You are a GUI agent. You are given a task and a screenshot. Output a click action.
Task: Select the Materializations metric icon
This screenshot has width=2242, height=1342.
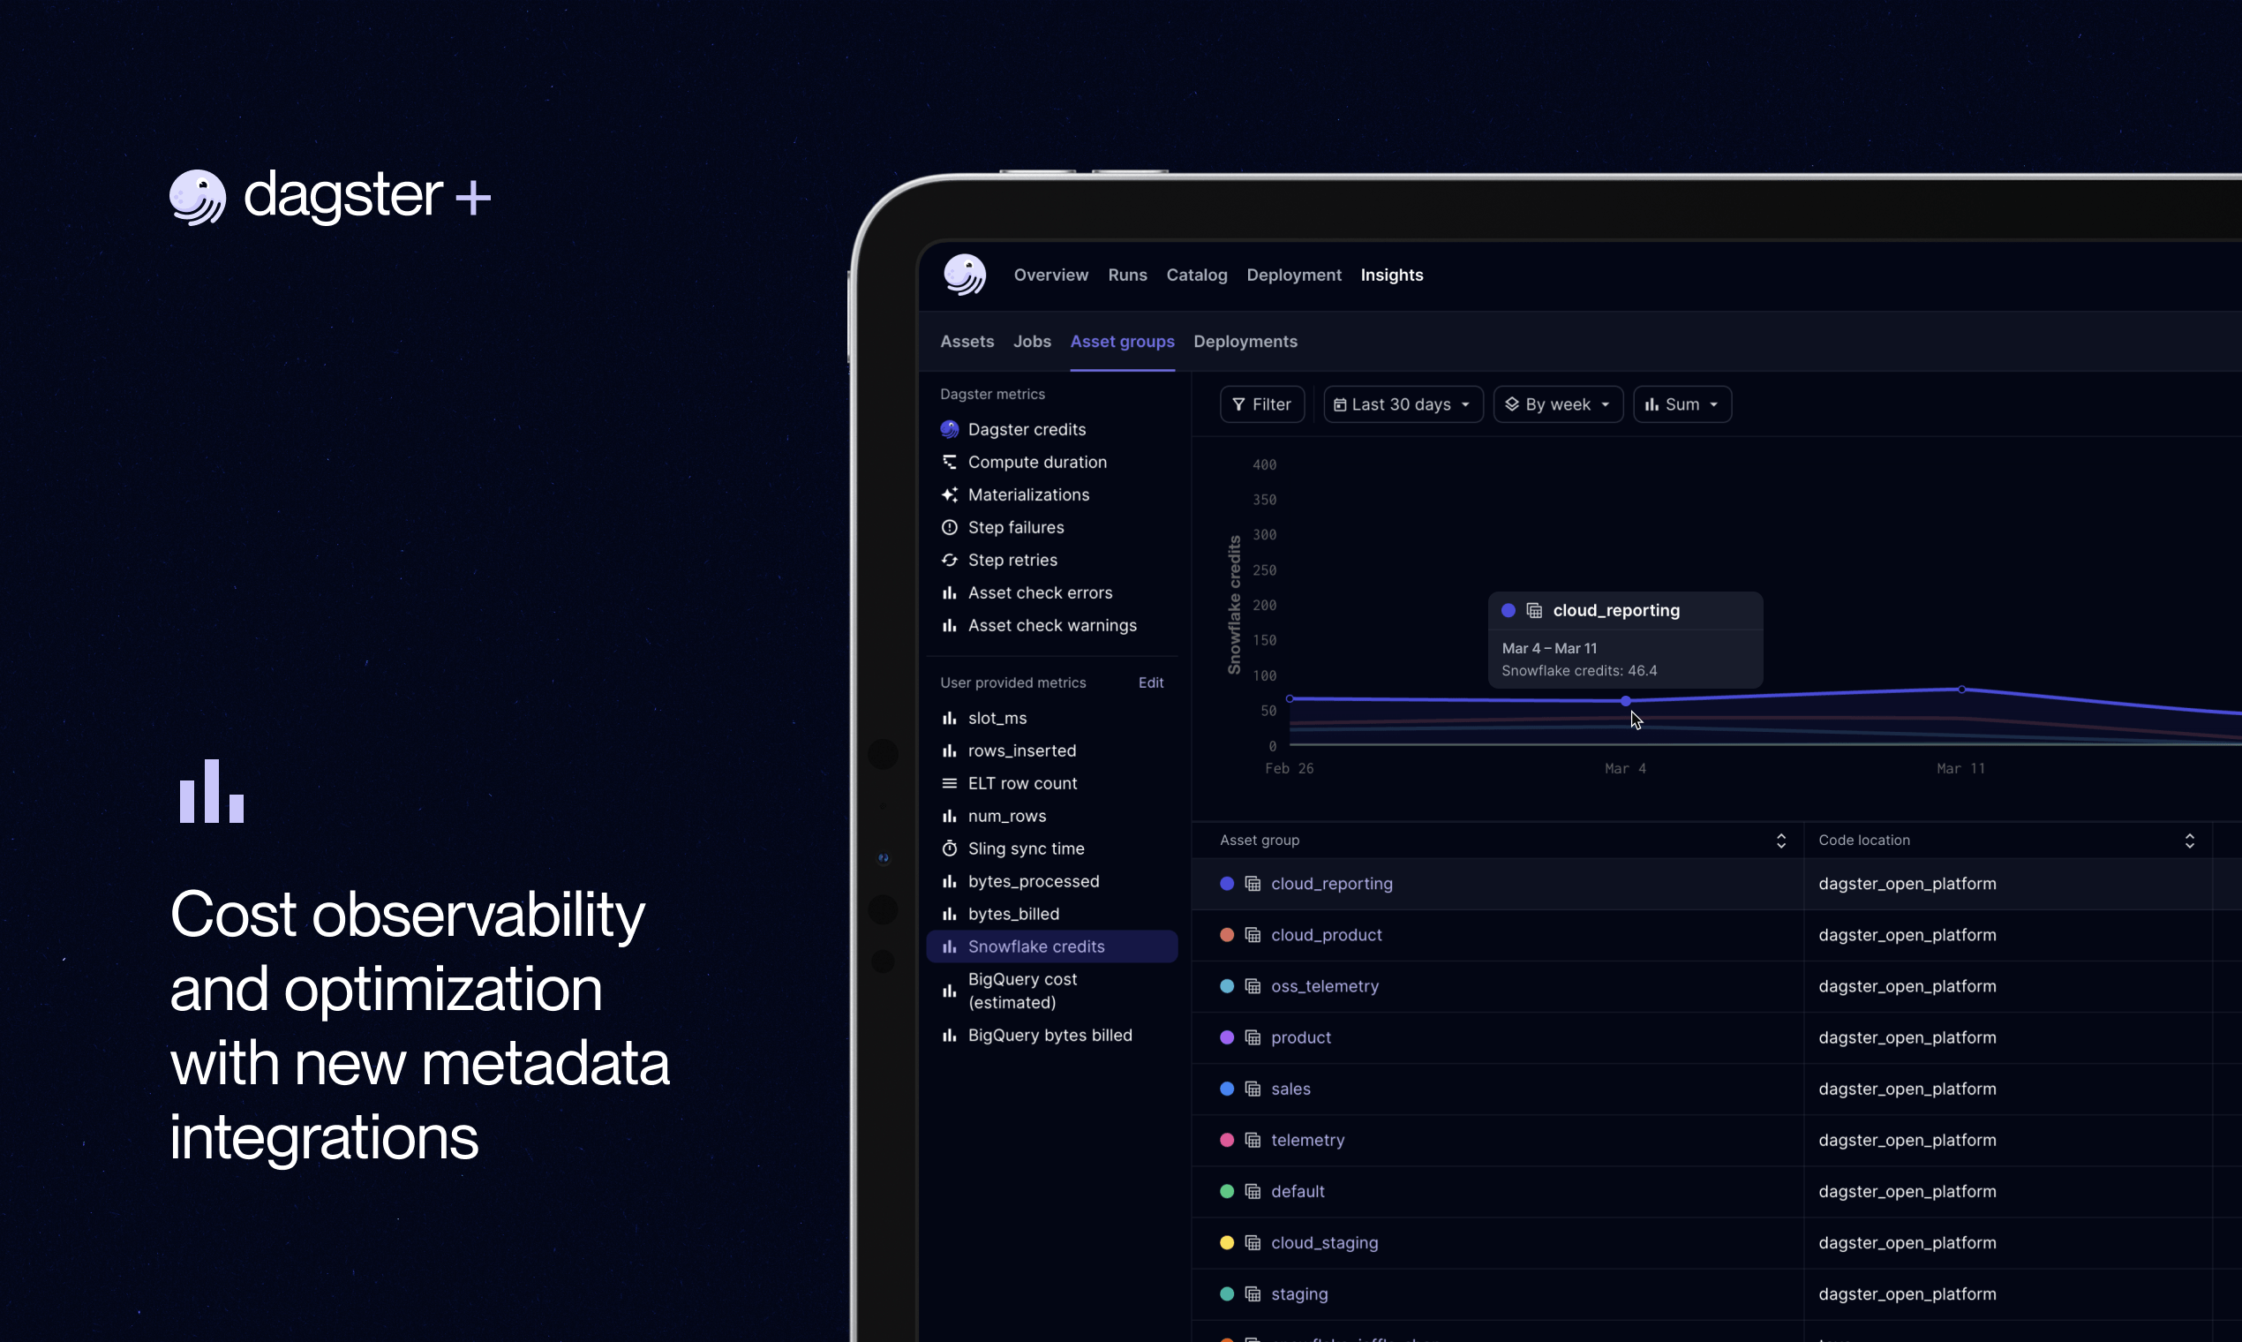pyautogui.click(x=949, y=494)
